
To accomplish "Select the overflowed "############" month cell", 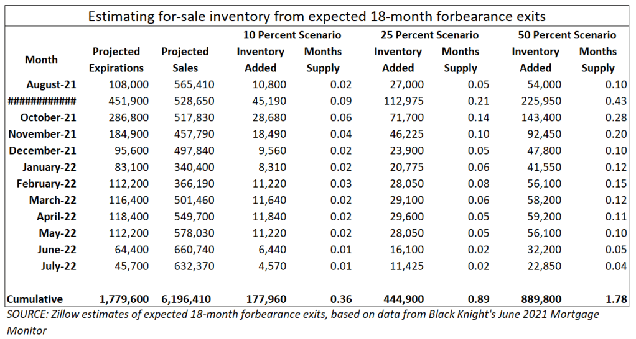I will point(42,101).
